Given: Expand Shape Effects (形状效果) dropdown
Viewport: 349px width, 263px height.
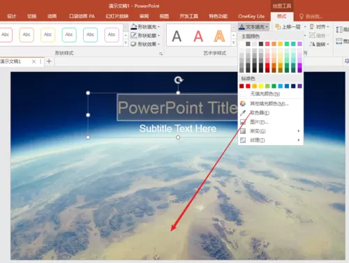Looking at the screenshot, I should pos(145,44).
